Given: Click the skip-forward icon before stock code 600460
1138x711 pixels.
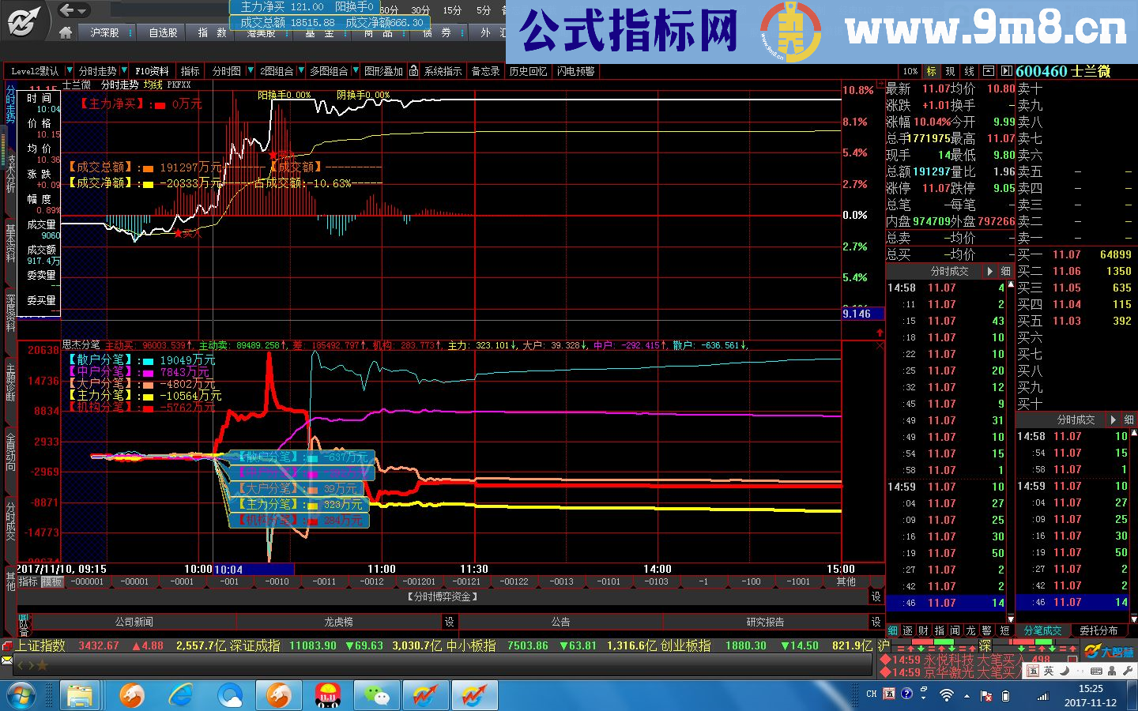Looking at the screenshot, I should tap(1006, 71).
